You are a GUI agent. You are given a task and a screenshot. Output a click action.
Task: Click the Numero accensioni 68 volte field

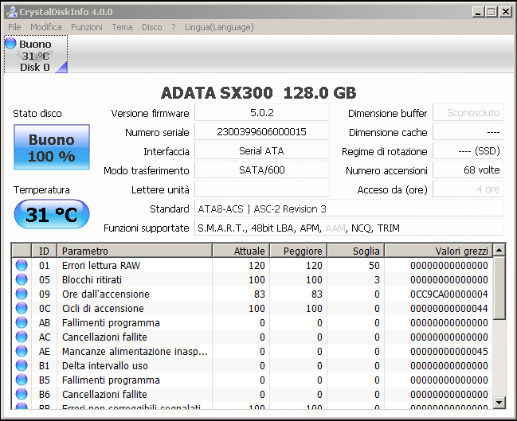tap(468, 170)
